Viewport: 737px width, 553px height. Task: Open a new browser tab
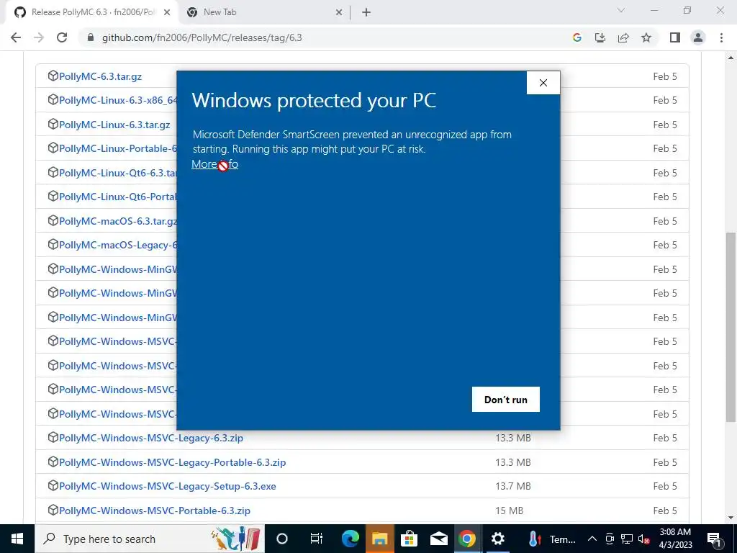coord(366,13)
